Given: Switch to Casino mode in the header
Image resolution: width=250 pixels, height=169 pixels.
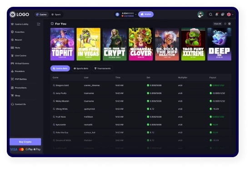Looking at the screenshot, I should coord(41,15).
